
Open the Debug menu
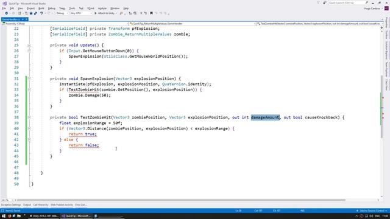point(52,8)
